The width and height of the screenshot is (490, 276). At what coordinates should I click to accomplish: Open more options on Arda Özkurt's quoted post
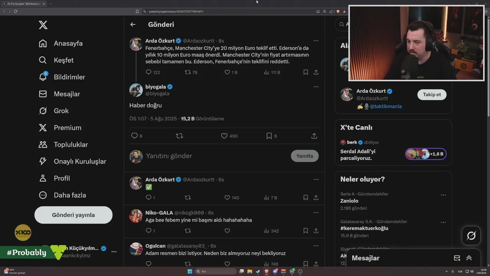[316, 41]
